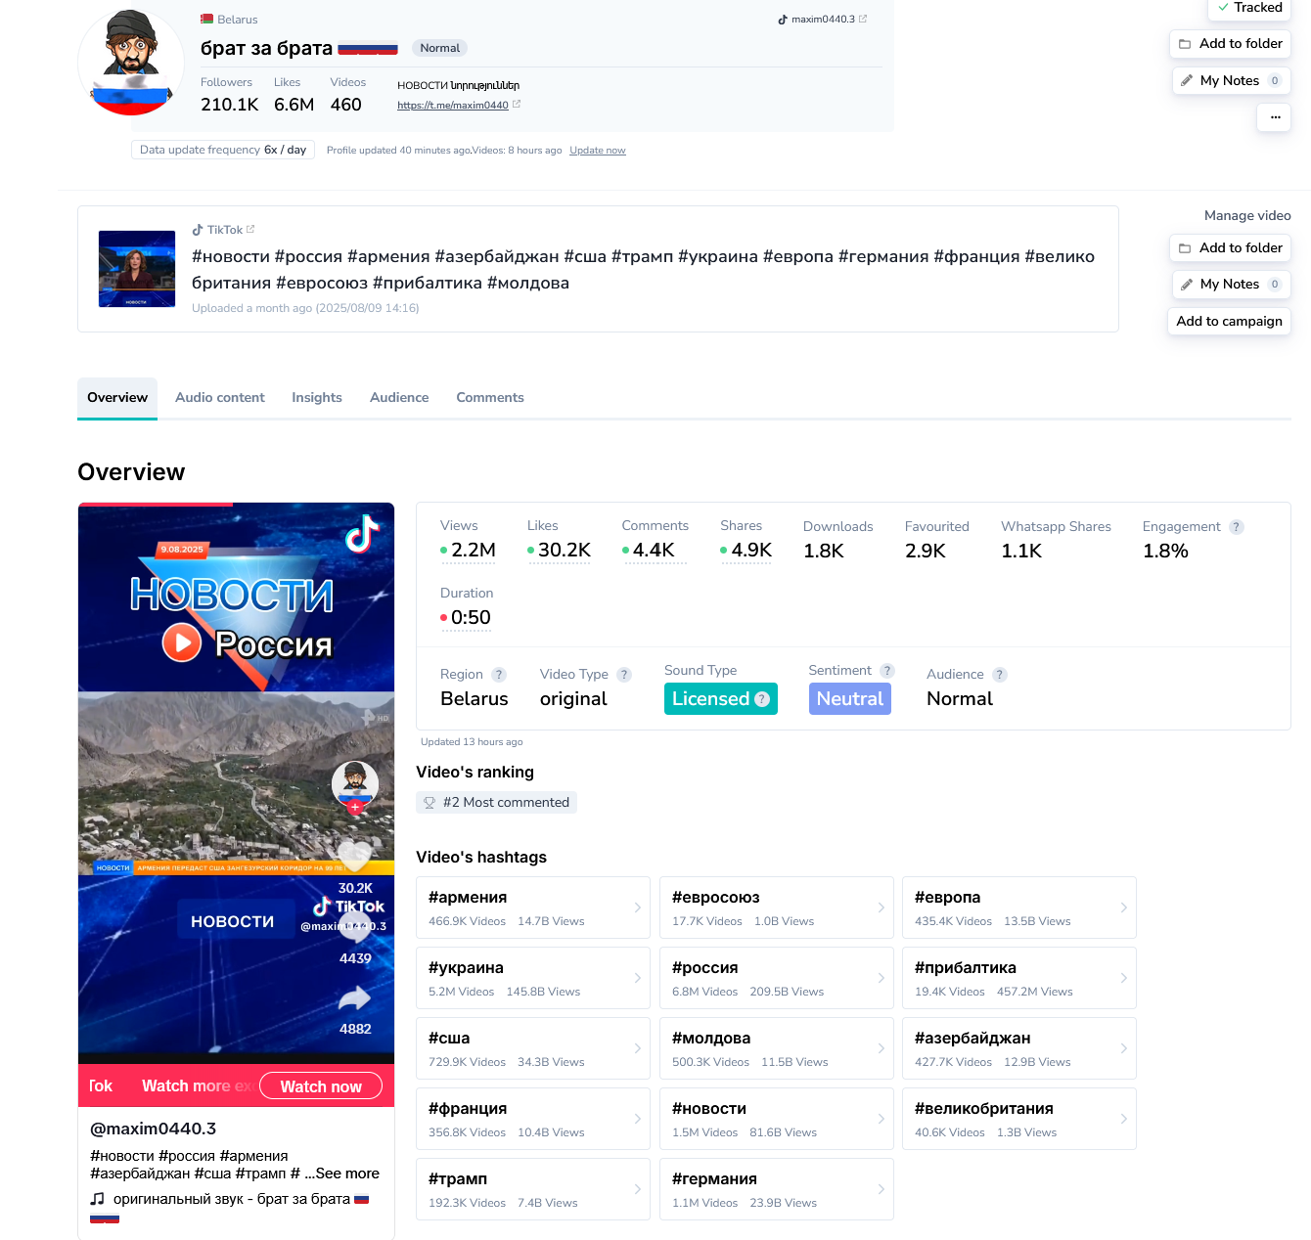Click the Add to campaign button
Viewport: 1311px width, 1240px height.
1229,322
